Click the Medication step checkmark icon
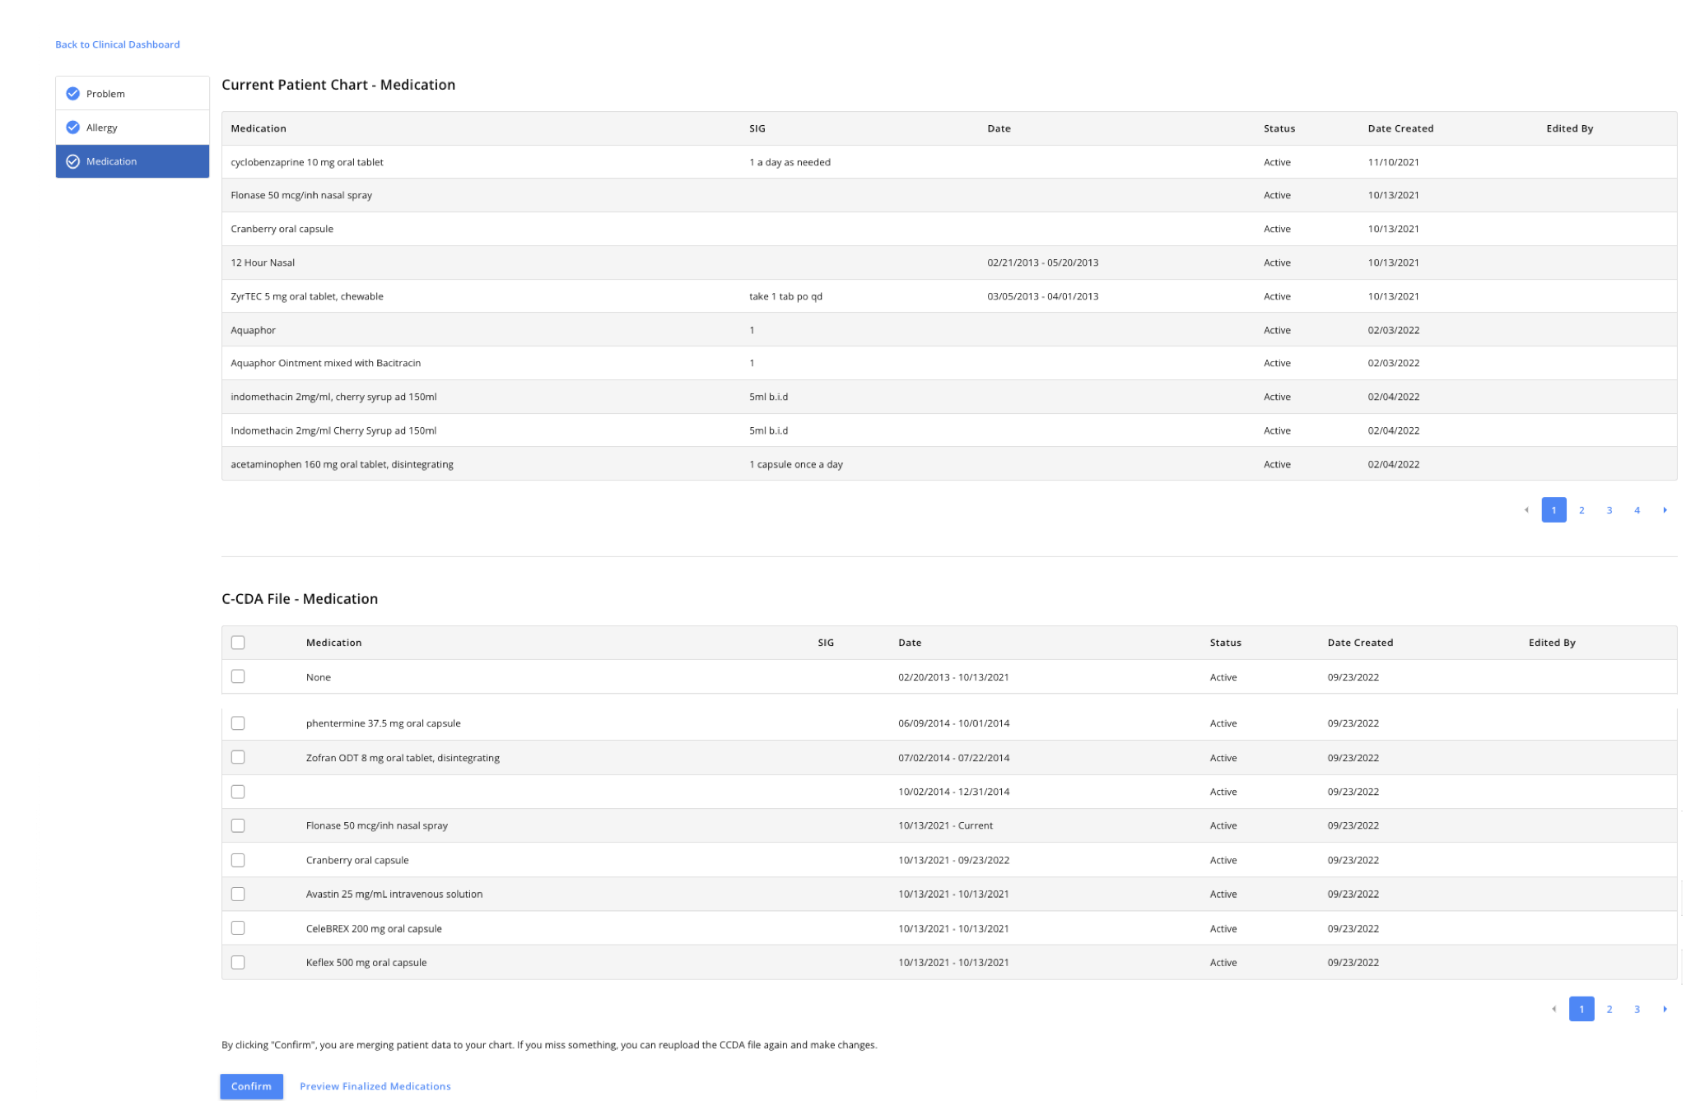This screenshot has height=1106, width=1691. pyautogui.click(x=72, y=161)
